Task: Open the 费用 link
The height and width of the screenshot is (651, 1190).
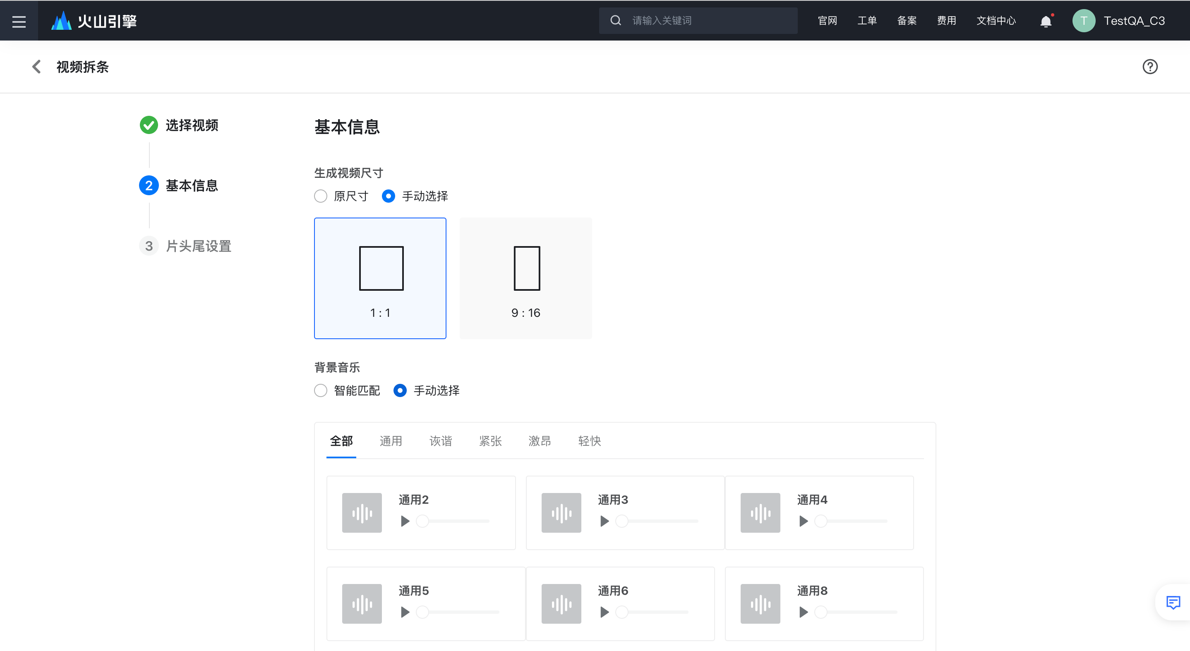Action: tap(946, 21)
